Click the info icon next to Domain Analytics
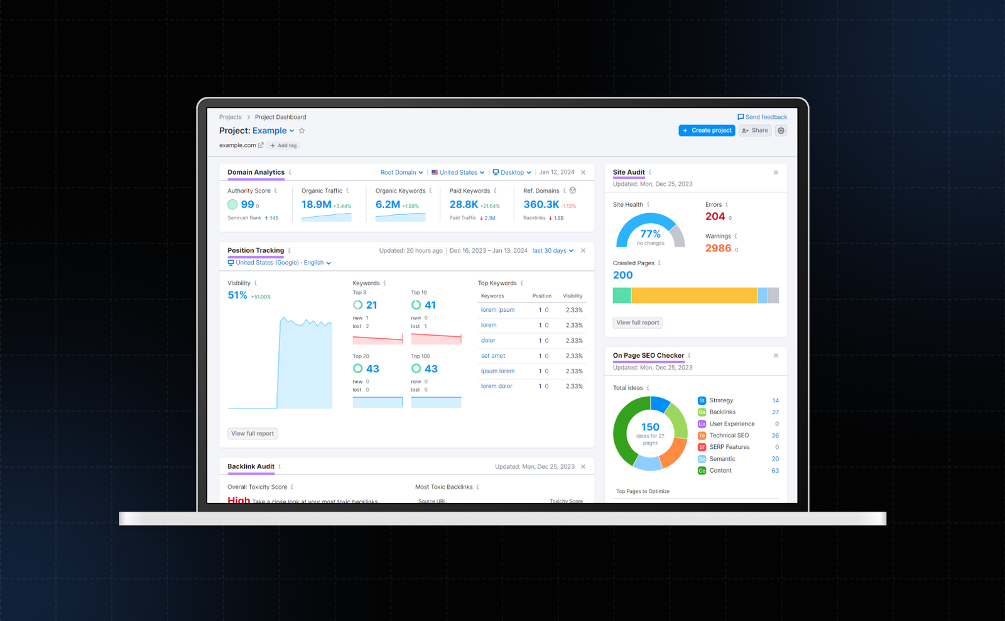The height and width of the screenshot is (621, 1005). click(x=290, y=172)
